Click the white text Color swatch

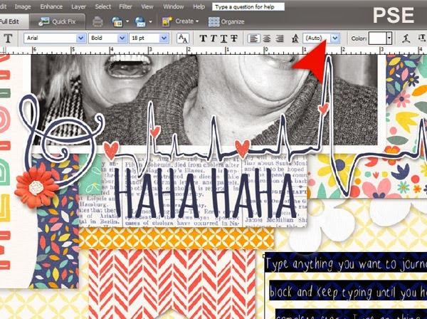coord(378,38)
